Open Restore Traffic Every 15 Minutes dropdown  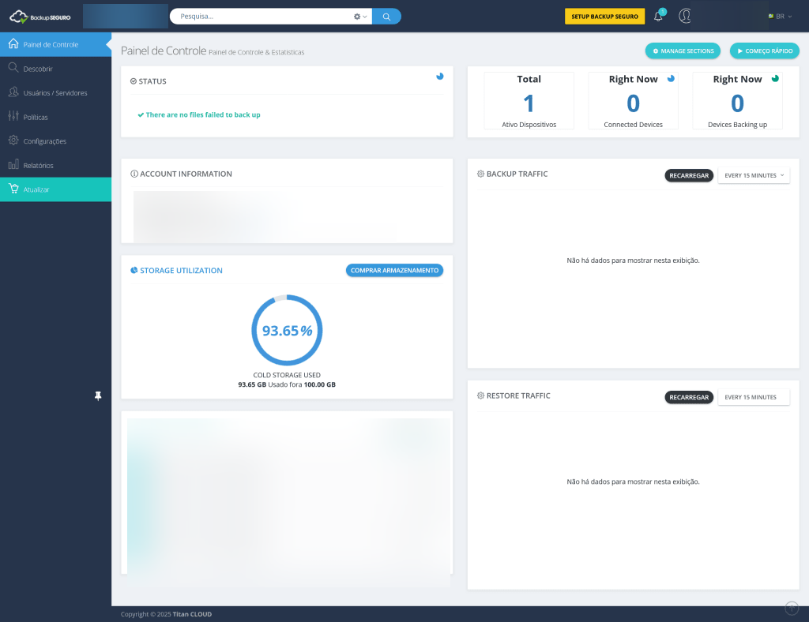754,397
